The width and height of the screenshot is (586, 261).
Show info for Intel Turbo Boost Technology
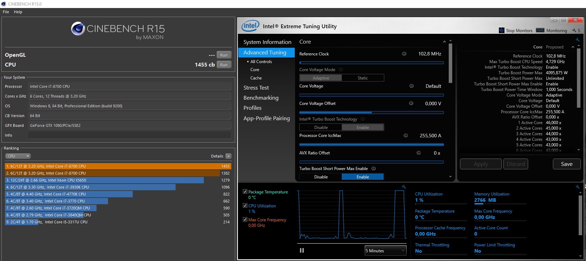tap(363, 119)
